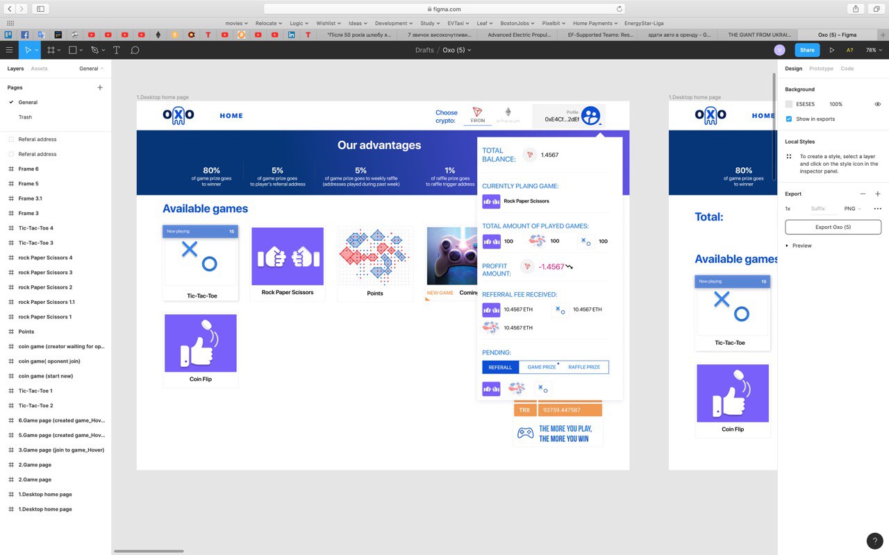Open Facebook bookmark icon

(24, 34)
